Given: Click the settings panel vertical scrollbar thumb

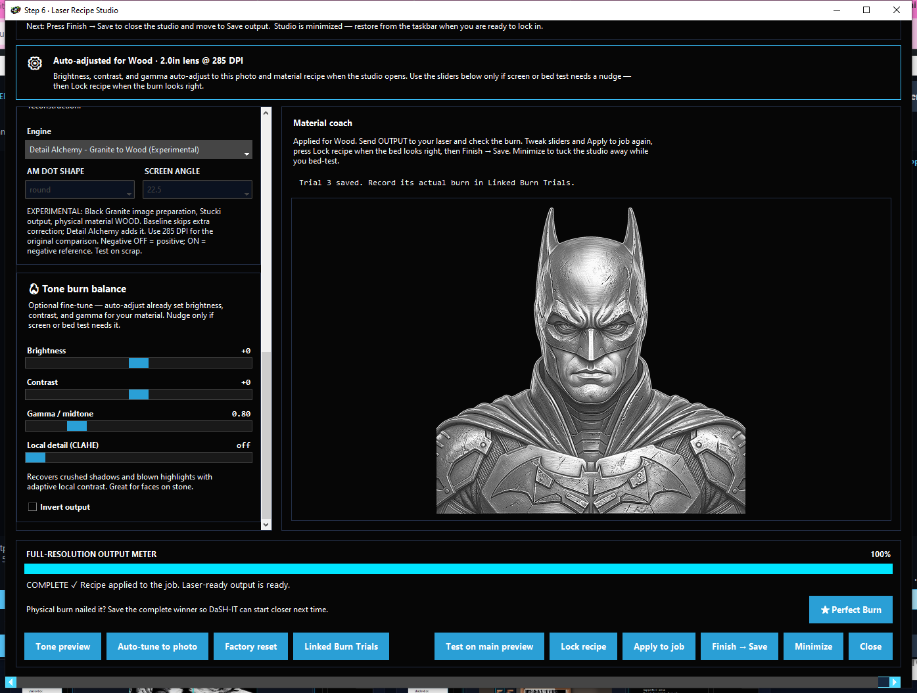Looking at the screenshot, I should pyautogui.click(x=266, y=435).
